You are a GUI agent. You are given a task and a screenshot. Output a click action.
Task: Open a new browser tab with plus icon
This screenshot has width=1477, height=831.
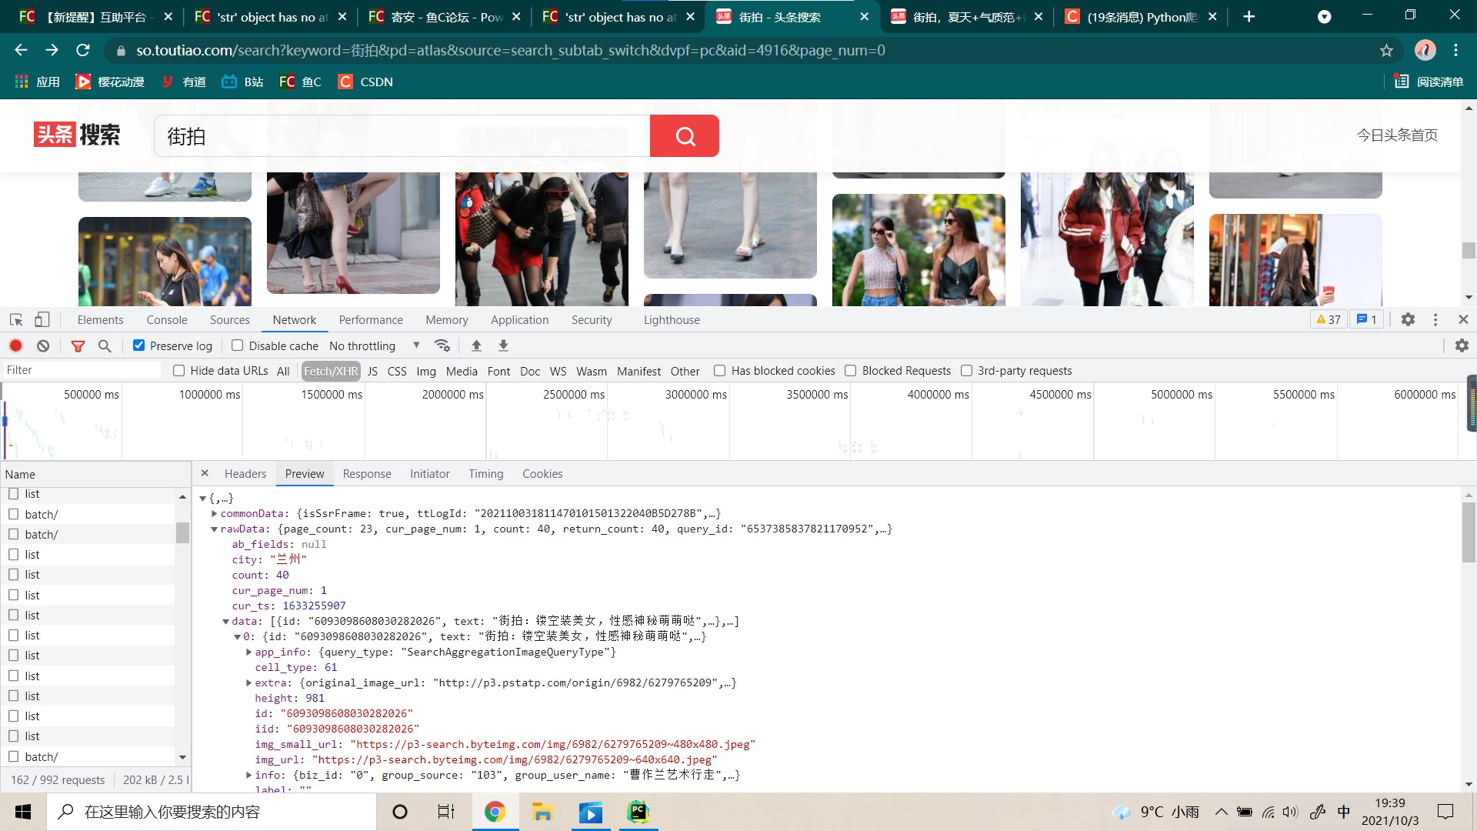point(1249,17)
